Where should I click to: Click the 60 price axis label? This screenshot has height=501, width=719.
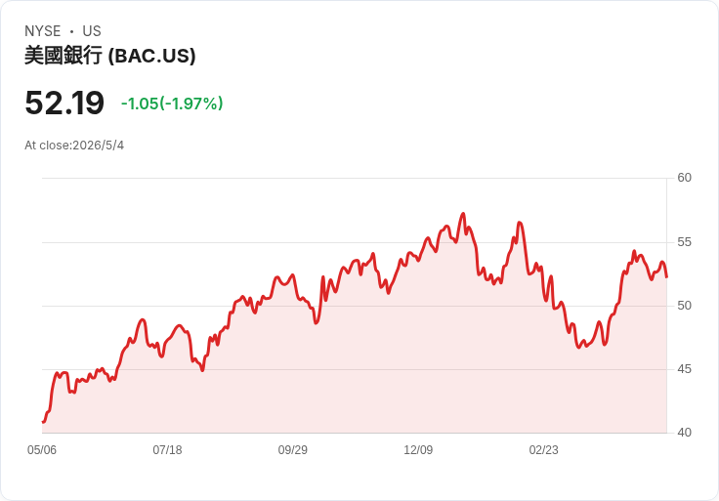click(684, 178)
